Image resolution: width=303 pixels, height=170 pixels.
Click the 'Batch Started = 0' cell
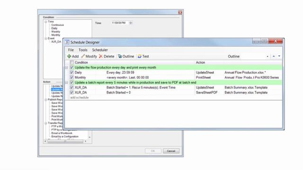118,93
